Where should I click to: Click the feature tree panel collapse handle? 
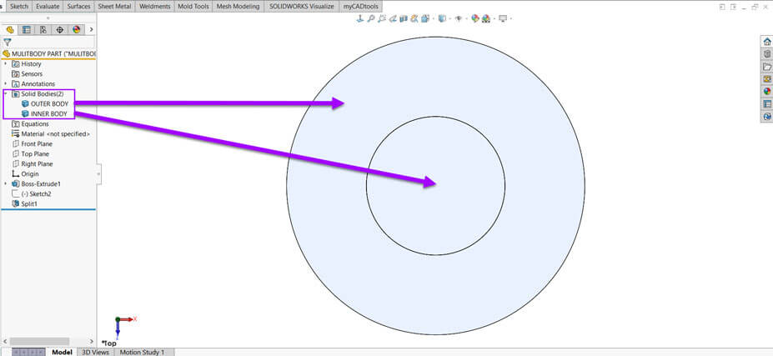98,174
